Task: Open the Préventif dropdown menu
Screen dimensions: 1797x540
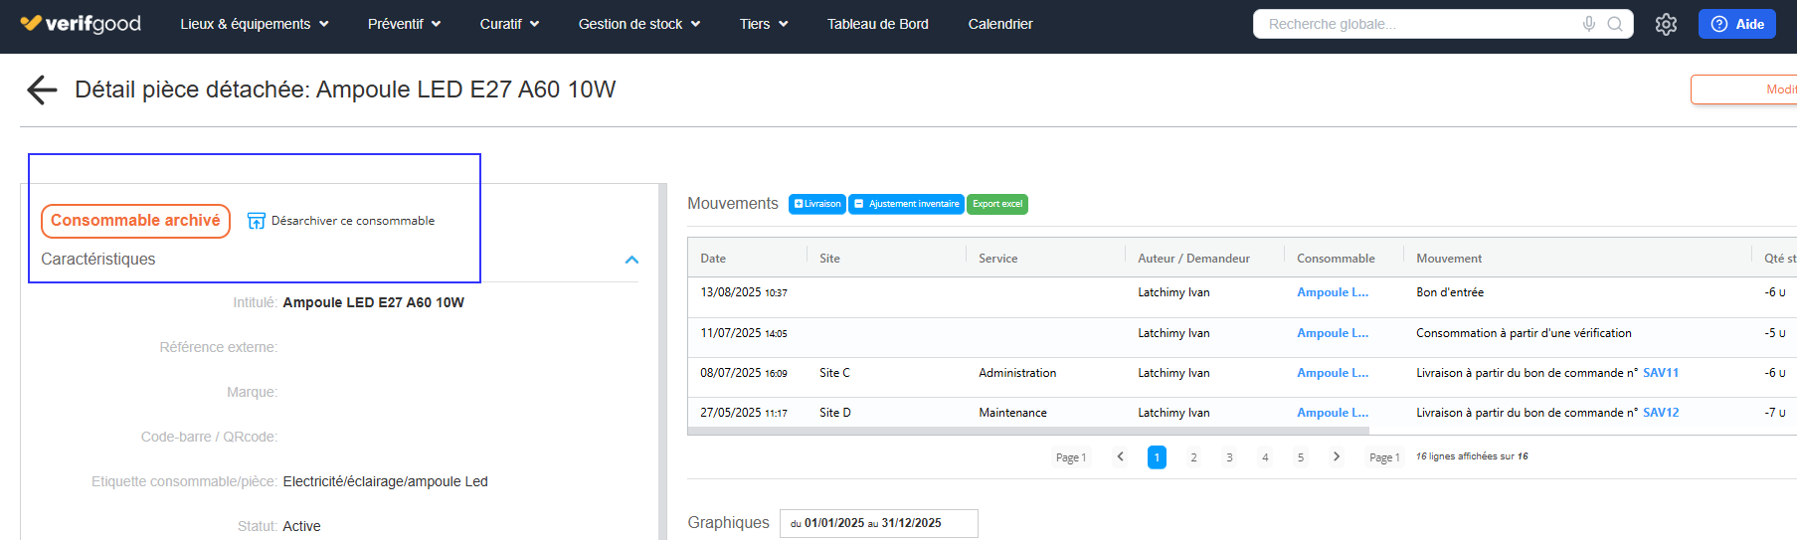Action: (x=404, y=24)
